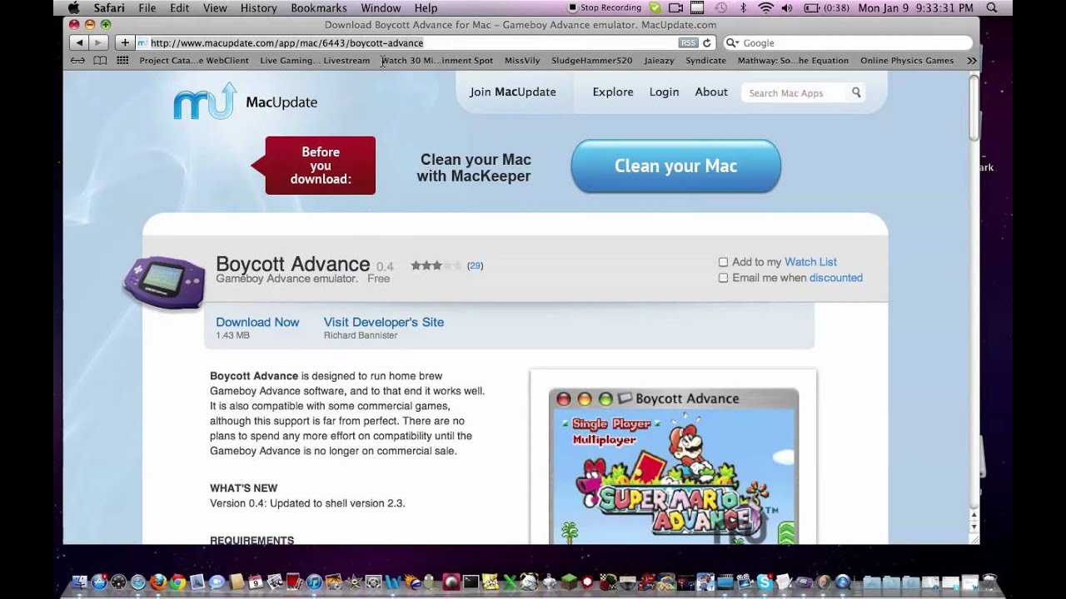Open the SludgeHammer520 bookmark
The image size is (1066, 599).
pos(591,61)
